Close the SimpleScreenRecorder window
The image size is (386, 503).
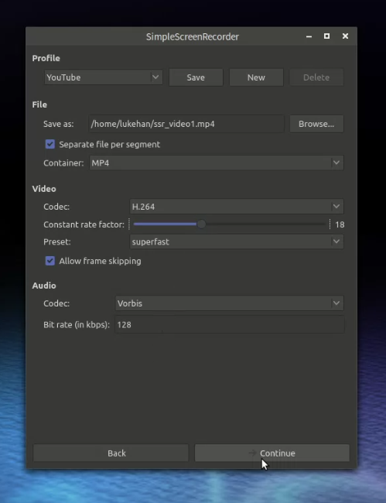345,36
